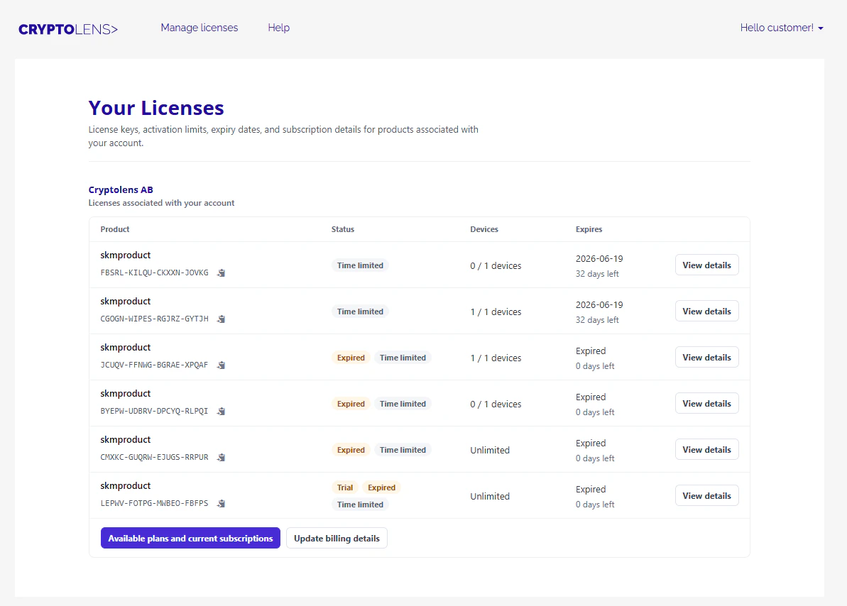Open the Help menu item
This screenshot has width=847, height=606.
click(x=279, y=28)
